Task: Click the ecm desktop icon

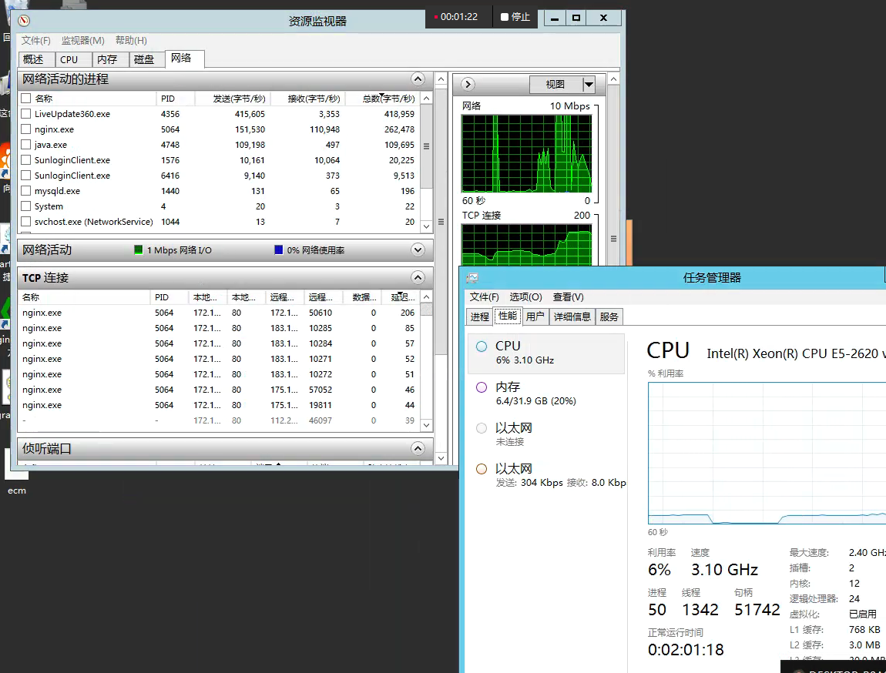Action: pyautogui.click(x=16, y=471)
